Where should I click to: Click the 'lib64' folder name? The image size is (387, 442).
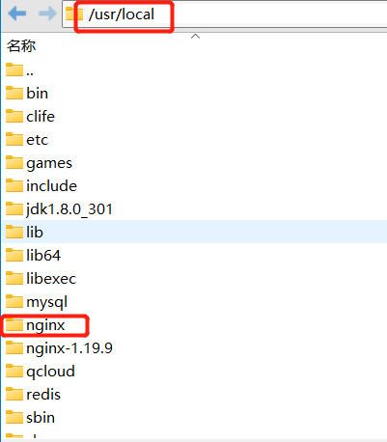coord(43,256)
